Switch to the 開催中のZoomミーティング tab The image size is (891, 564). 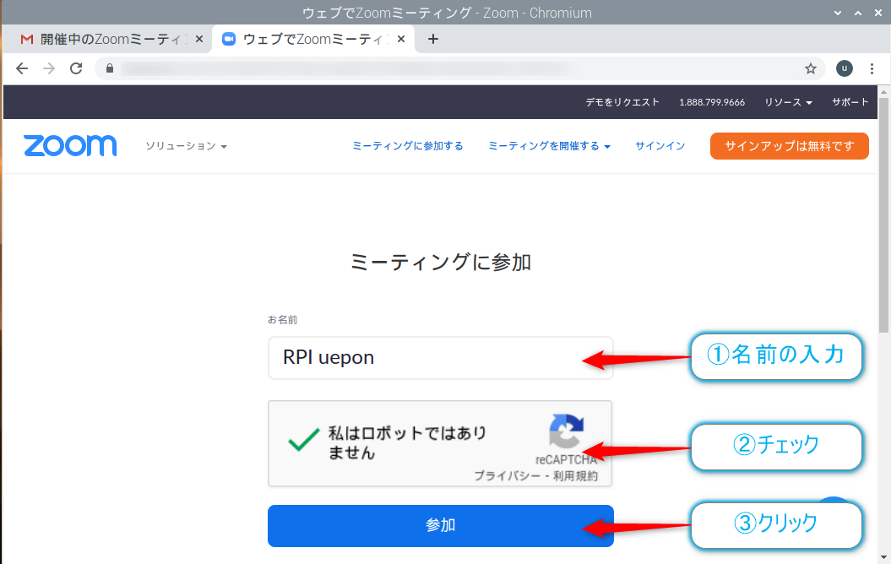[106, 39]
